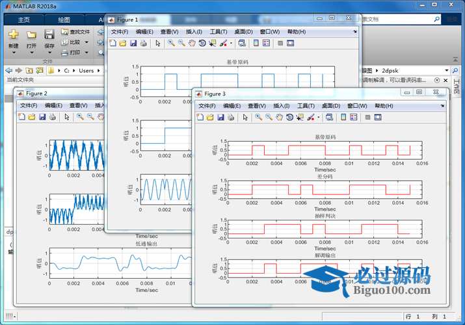Open the 插入(I) menu in Figure 3
Viewport: 465px width, 325px height.
[281, 106]
